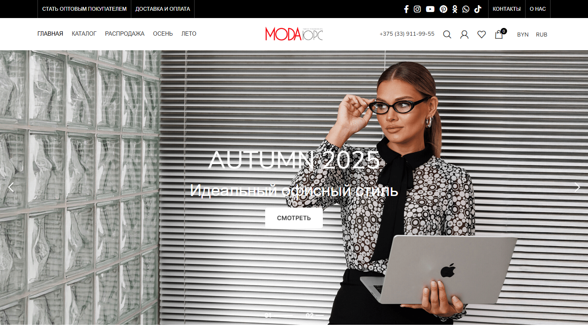Image resolution: width=588 pixels, height=330 pixels.
Task: Switch currency to RUB
Action: 542,34
